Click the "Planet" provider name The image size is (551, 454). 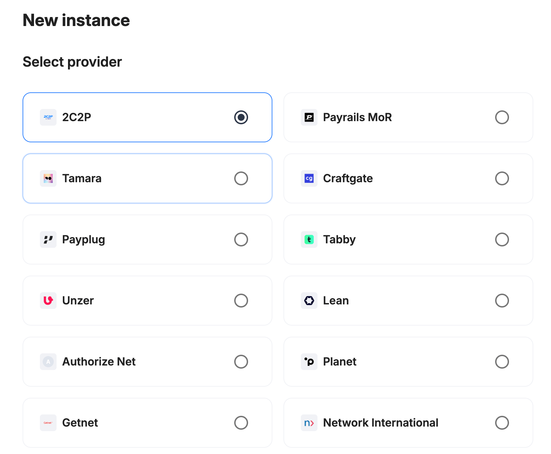click(x=340, y=362)
